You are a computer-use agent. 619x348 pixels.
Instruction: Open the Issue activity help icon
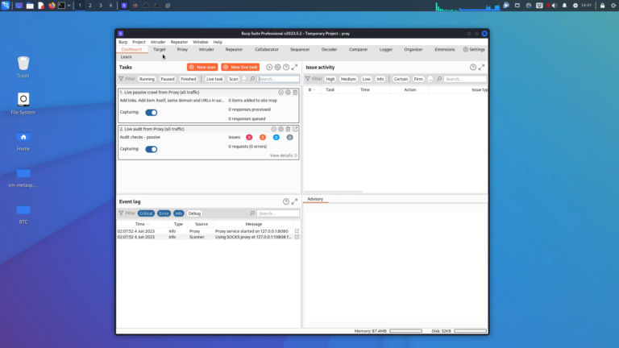click(x=473, y=67)
